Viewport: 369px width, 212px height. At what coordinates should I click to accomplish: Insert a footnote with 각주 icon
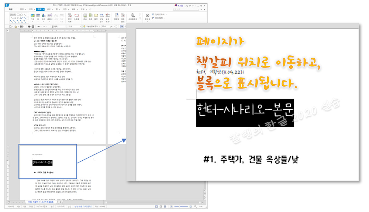[85, 17]
